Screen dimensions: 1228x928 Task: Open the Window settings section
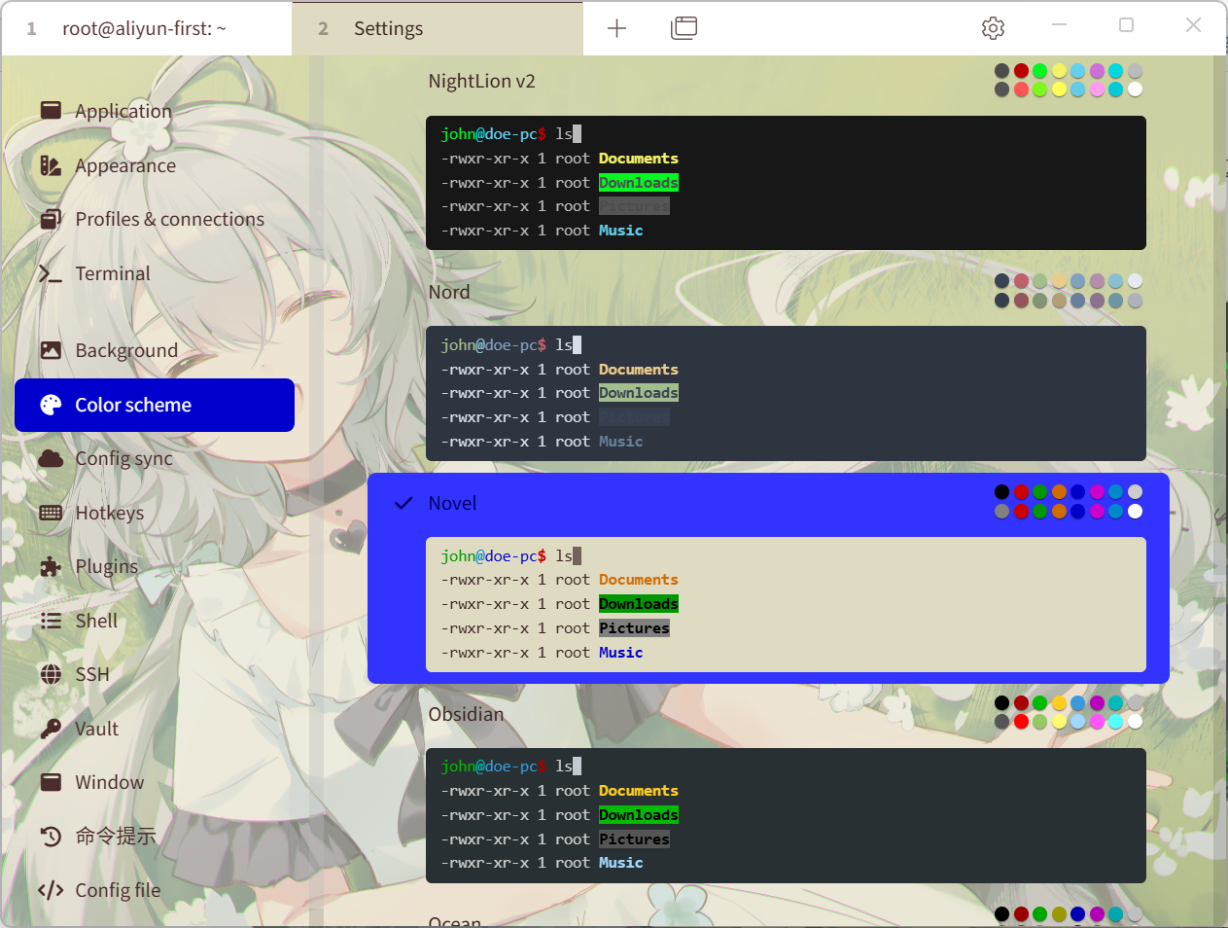tap(155, 782)
